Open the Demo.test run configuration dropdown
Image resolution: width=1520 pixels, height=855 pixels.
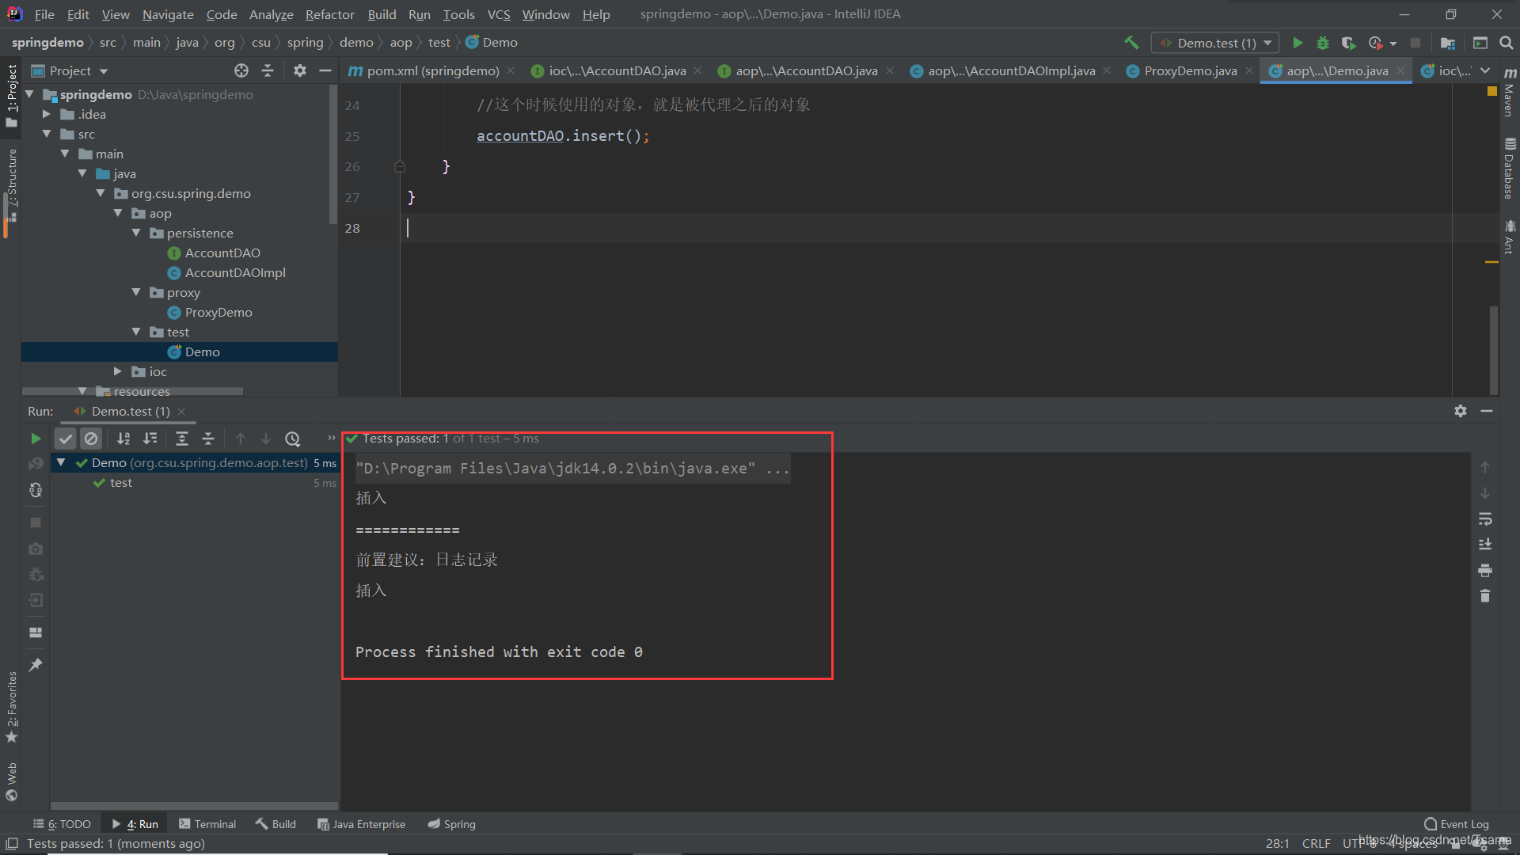point(1216,43)
